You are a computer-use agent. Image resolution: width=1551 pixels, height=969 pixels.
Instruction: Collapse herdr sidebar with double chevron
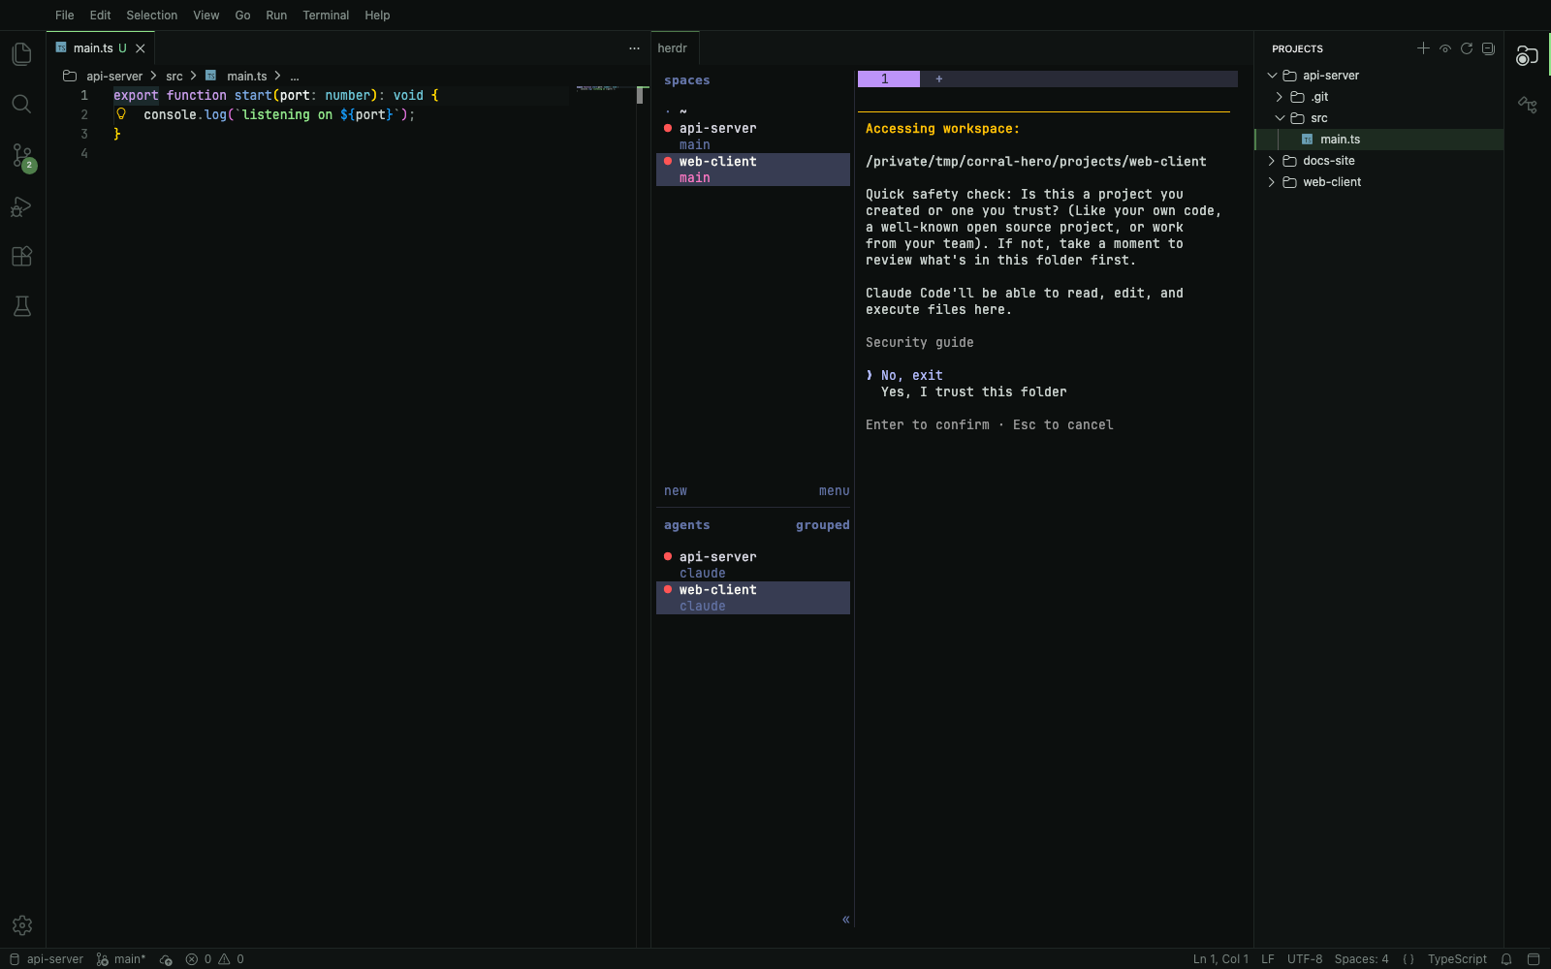845,920
